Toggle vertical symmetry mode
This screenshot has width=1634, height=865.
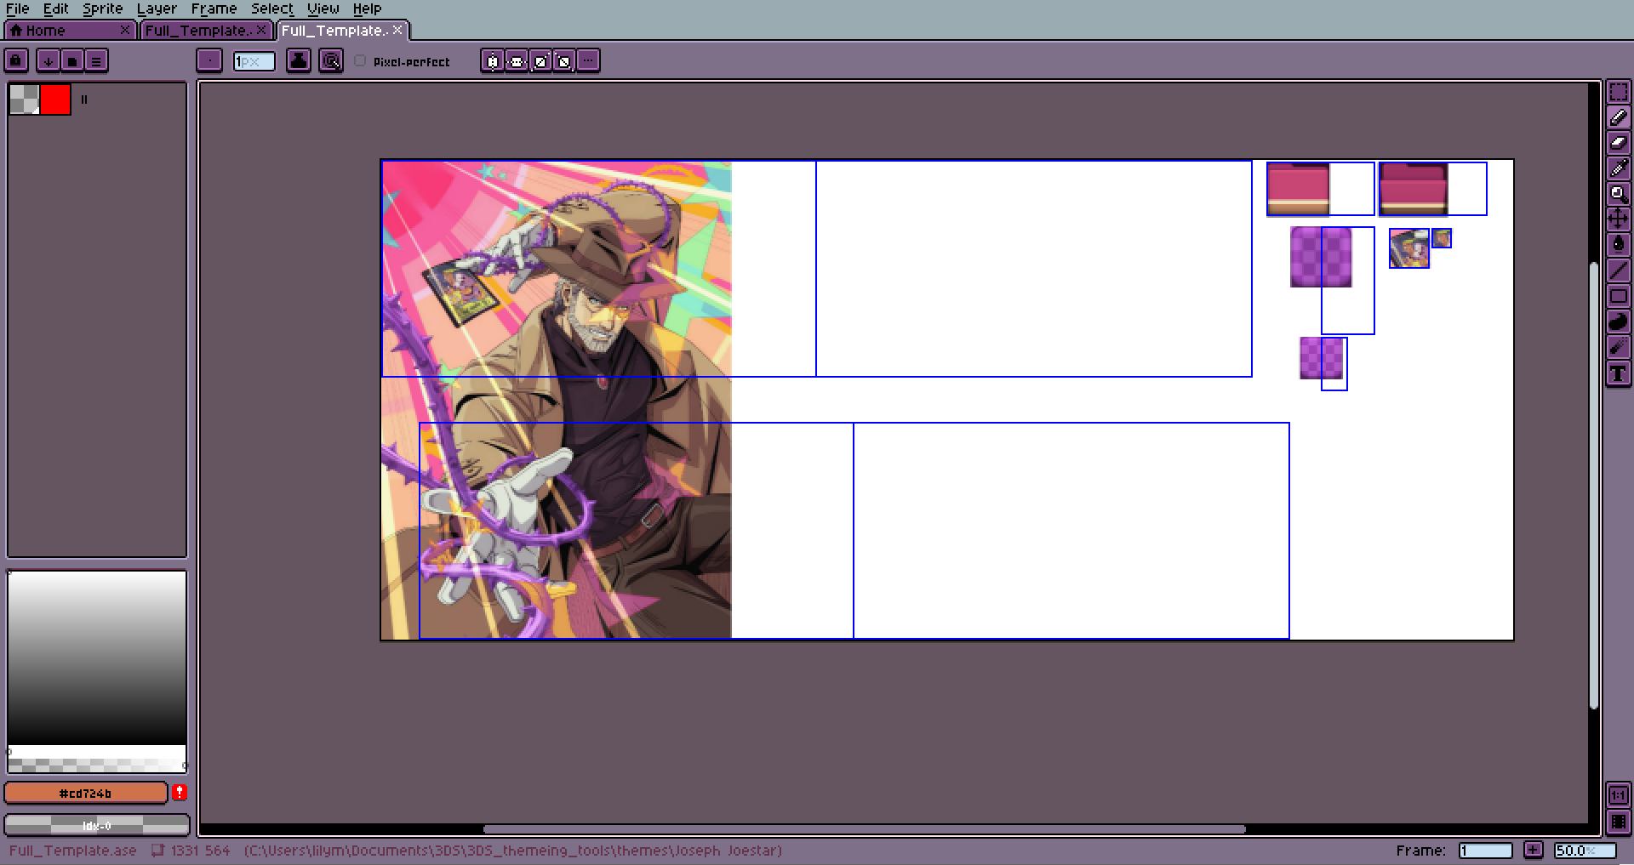click(x=517, y=60)
